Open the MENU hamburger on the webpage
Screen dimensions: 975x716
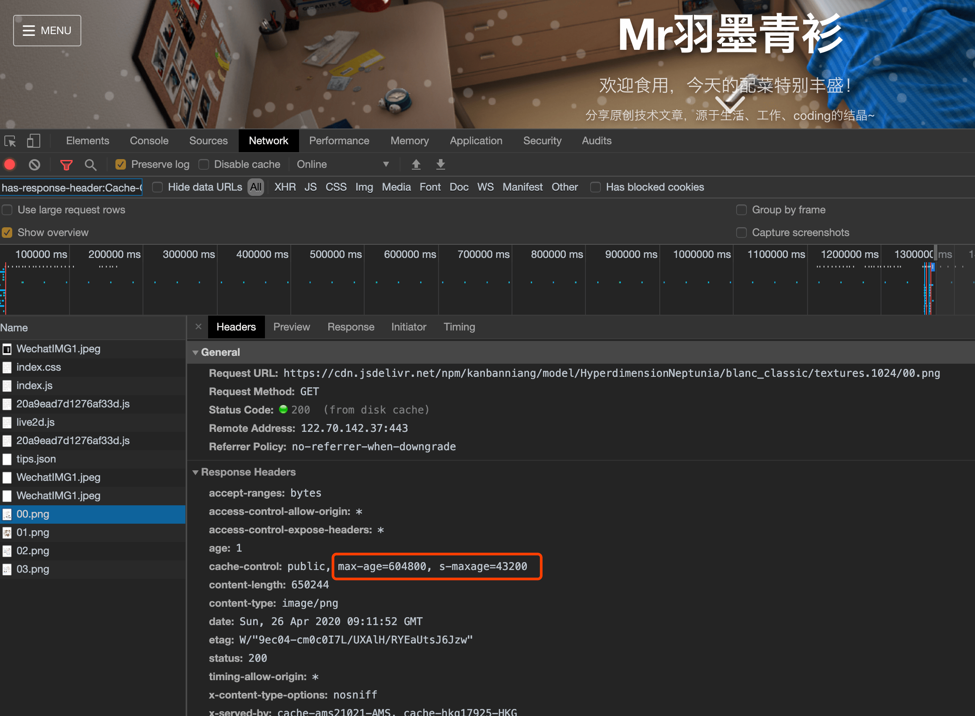[47, 30]
